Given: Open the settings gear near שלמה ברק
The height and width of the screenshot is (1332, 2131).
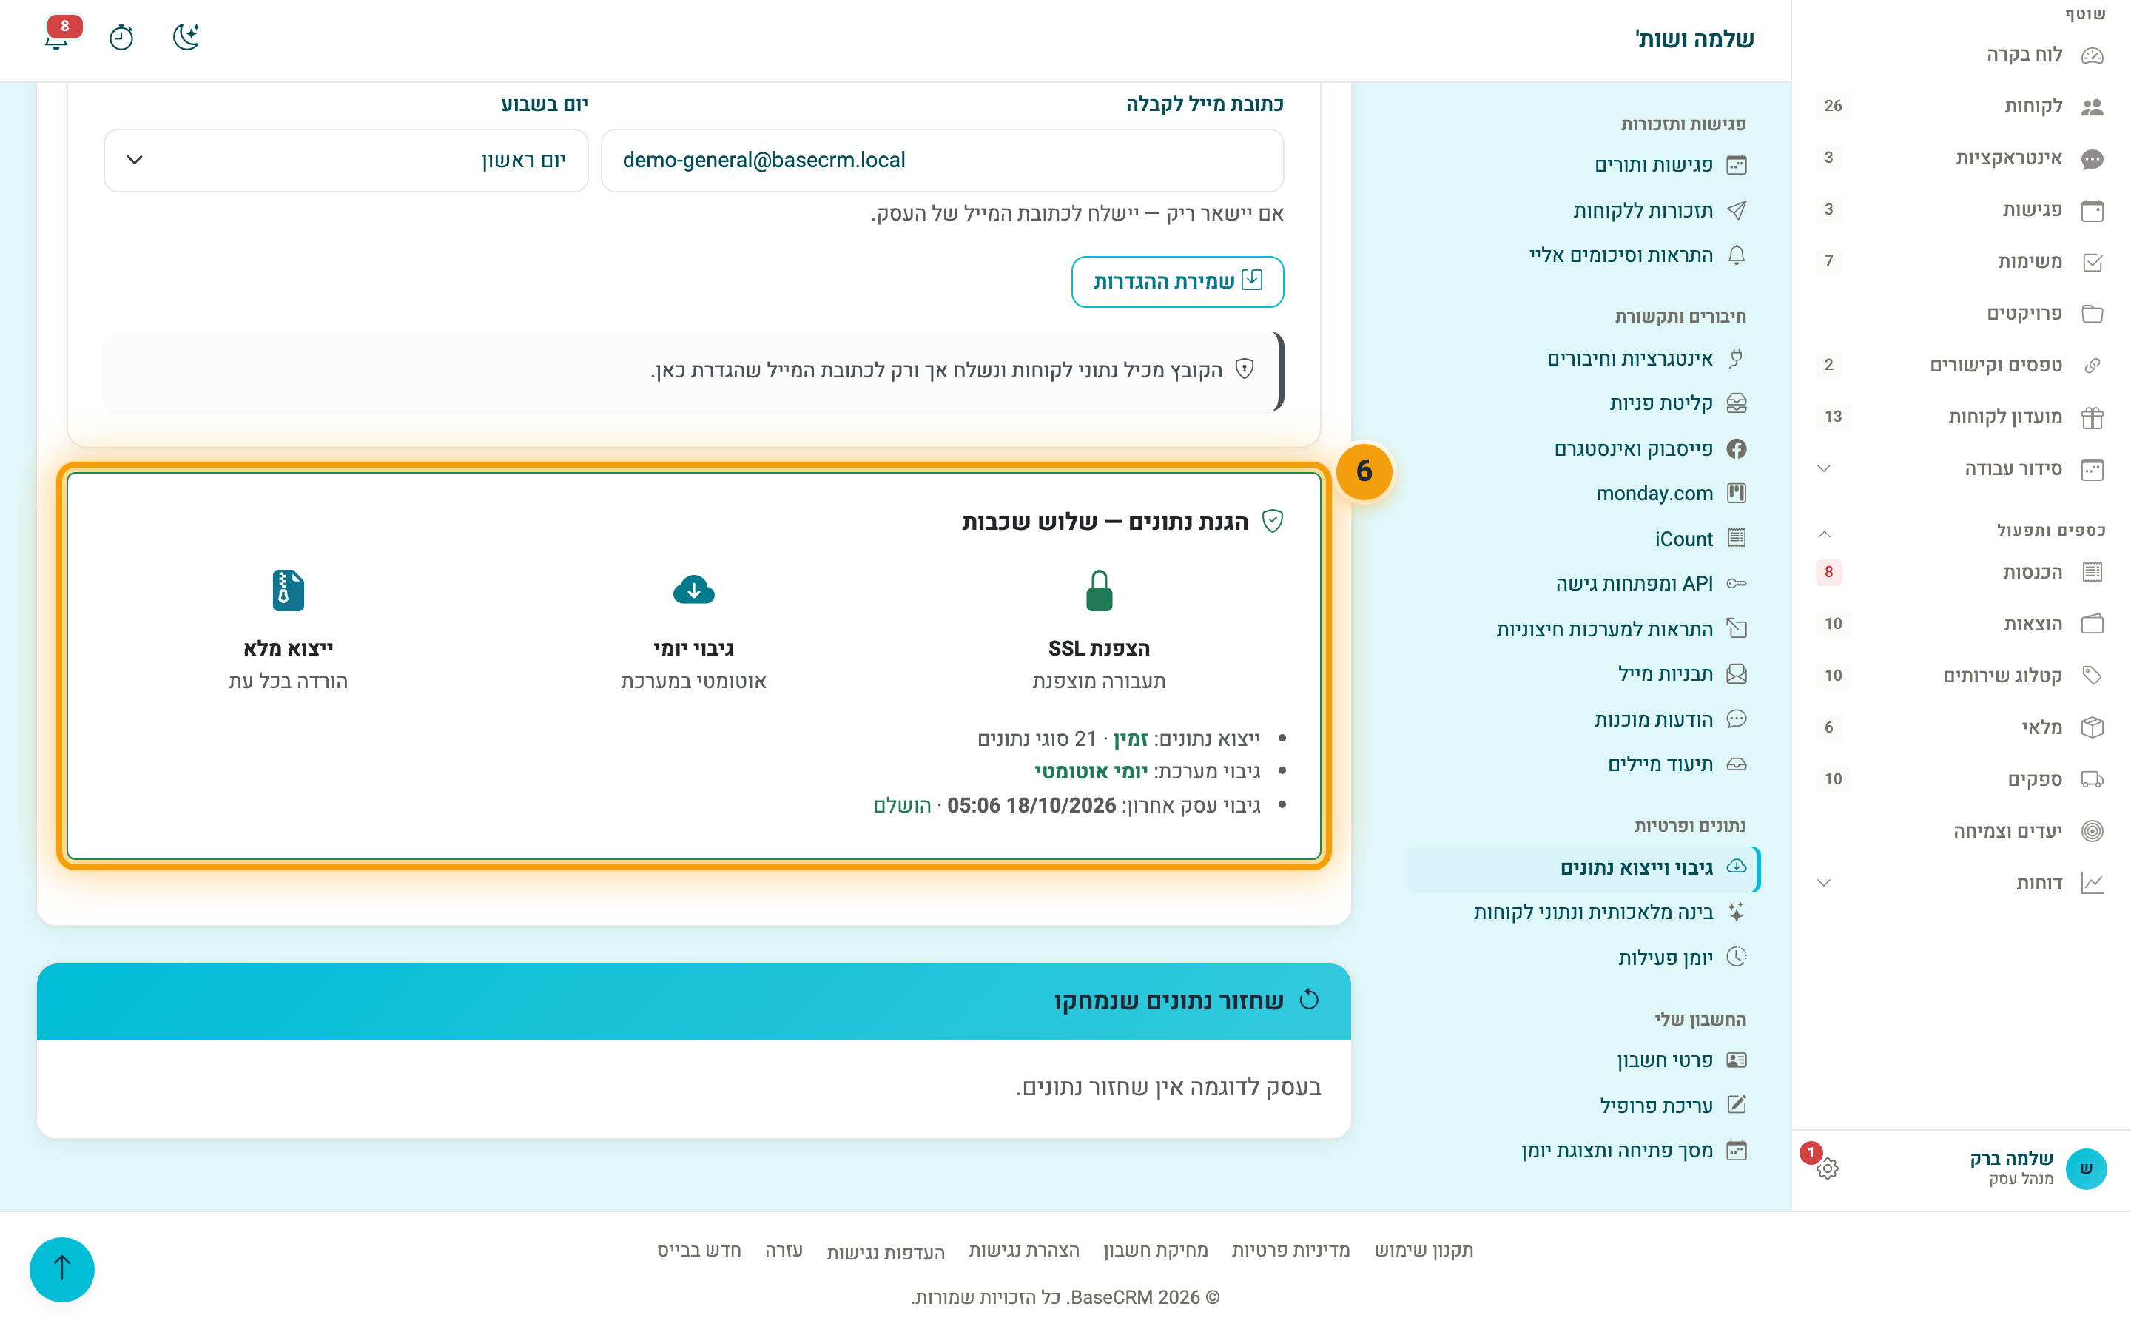Looking at the screenshot, I should pyautogui.click(x=1827, y=1168).
